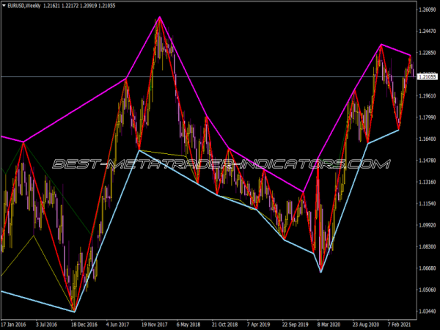
Task: Click the 22 Sep 2019 date label
Action: point(295,325)
